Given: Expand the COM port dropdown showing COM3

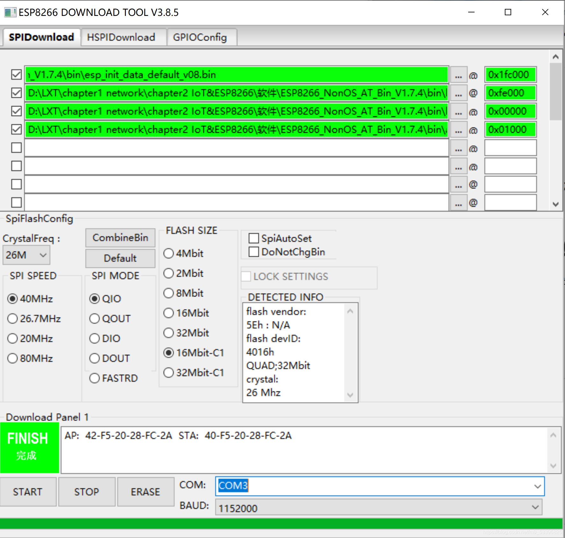Looking at the screenshot, I should coord(537,486).
